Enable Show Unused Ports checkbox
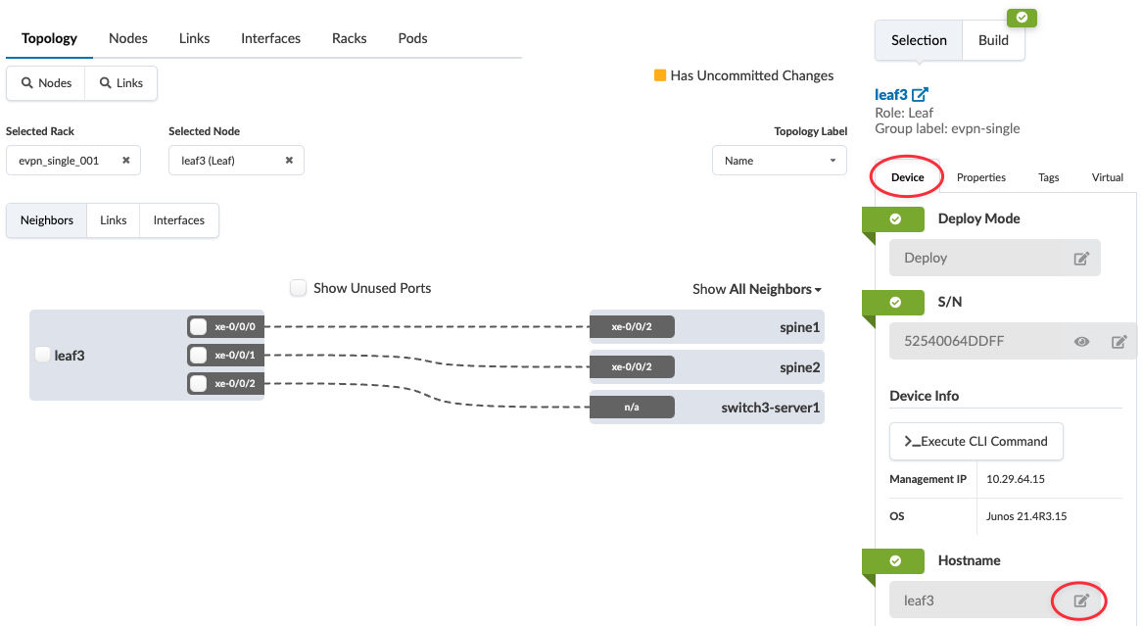1142x626 pixels. (299, 288)
